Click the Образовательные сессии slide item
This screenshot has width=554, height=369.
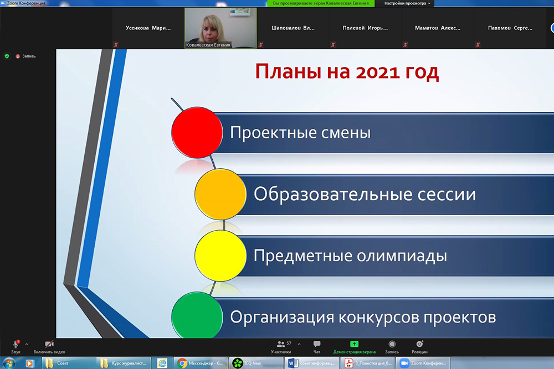click(x=365, y=194)
